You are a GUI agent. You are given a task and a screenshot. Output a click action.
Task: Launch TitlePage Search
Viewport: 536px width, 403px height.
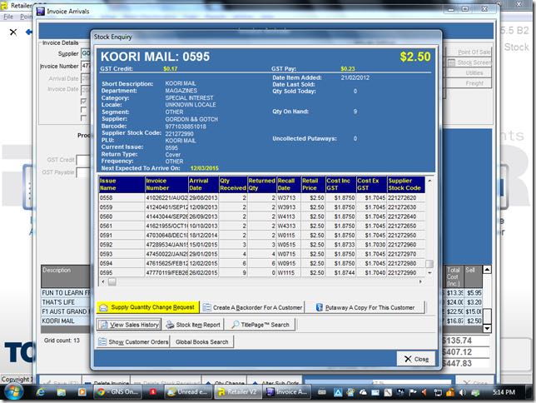[261, 325]
